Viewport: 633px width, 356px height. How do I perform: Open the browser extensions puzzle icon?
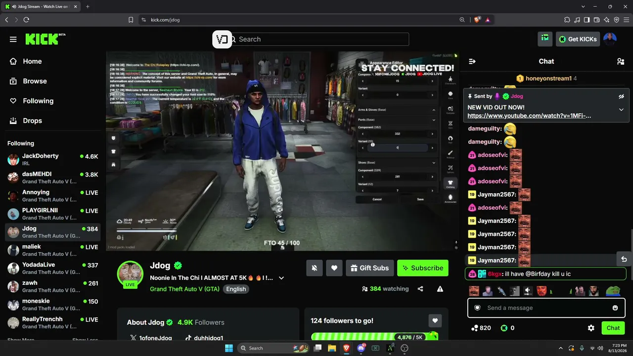[567, 20]
